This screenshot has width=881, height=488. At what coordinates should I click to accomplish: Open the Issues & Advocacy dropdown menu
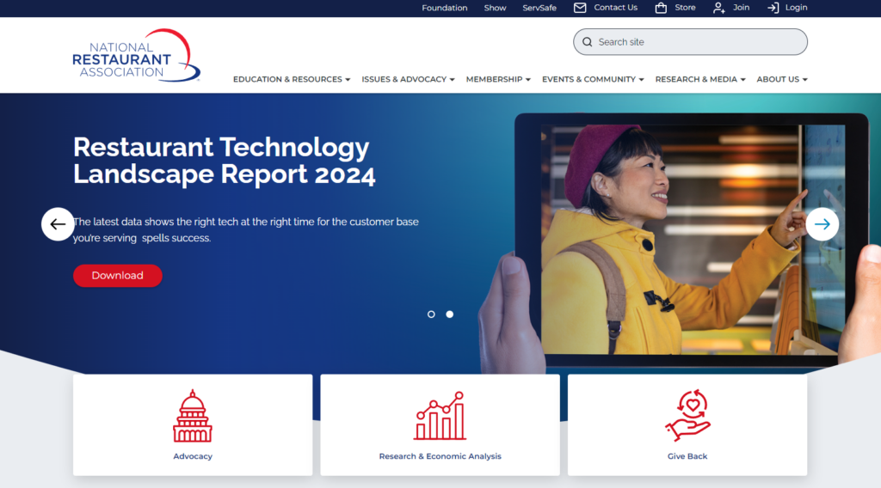coord(408,79)
